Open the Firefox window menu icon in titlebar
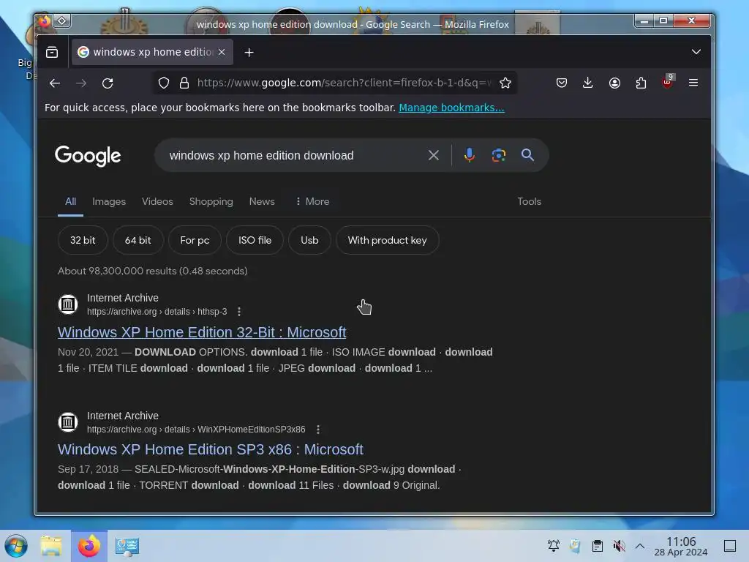Image resolution: width=749 pixels, height=562 pixels. (44, 21)
